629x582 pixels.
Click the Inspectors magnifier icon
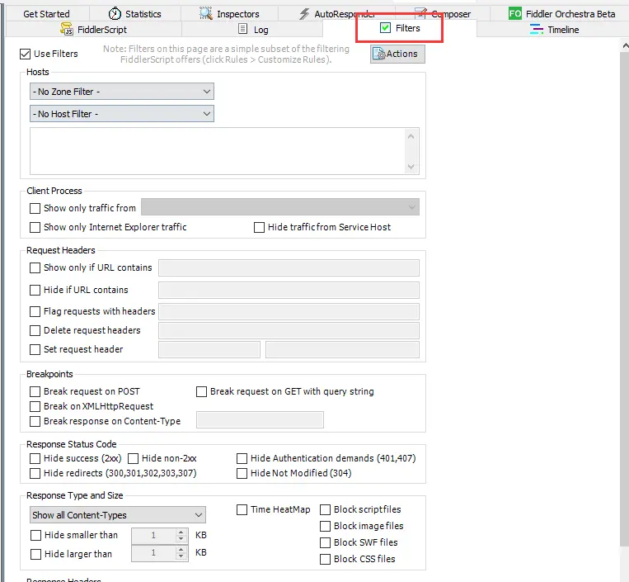coord(206,14)
